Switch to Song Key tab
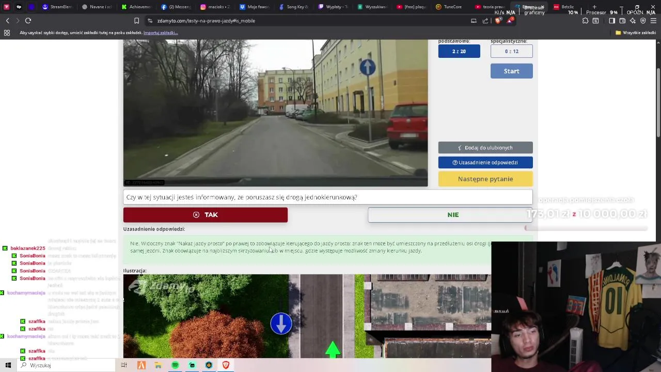This screenshot has height=372, width=661. [294, 7]
